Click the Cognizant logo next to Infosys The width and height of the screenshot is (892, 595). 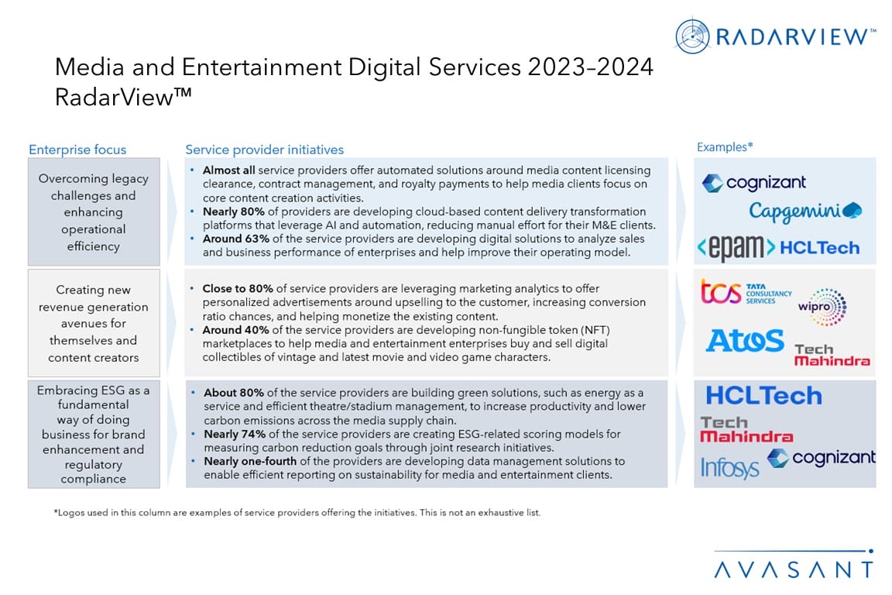821,458
